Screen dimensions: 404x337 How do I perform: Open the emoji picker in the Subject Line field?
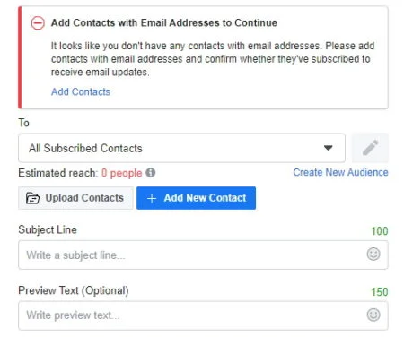pyautogui.click(x=373, y=255)
